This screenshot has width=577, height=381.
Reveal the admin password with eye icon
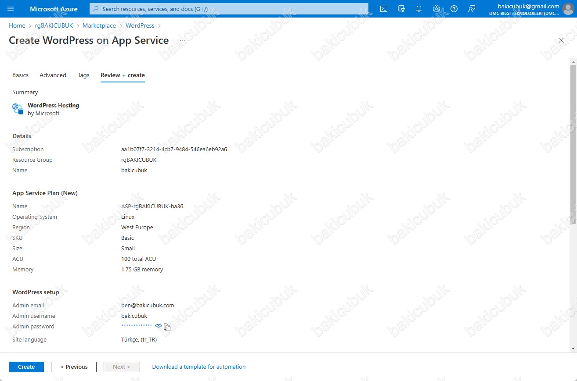pyautogui.click(x=159, y=326)
